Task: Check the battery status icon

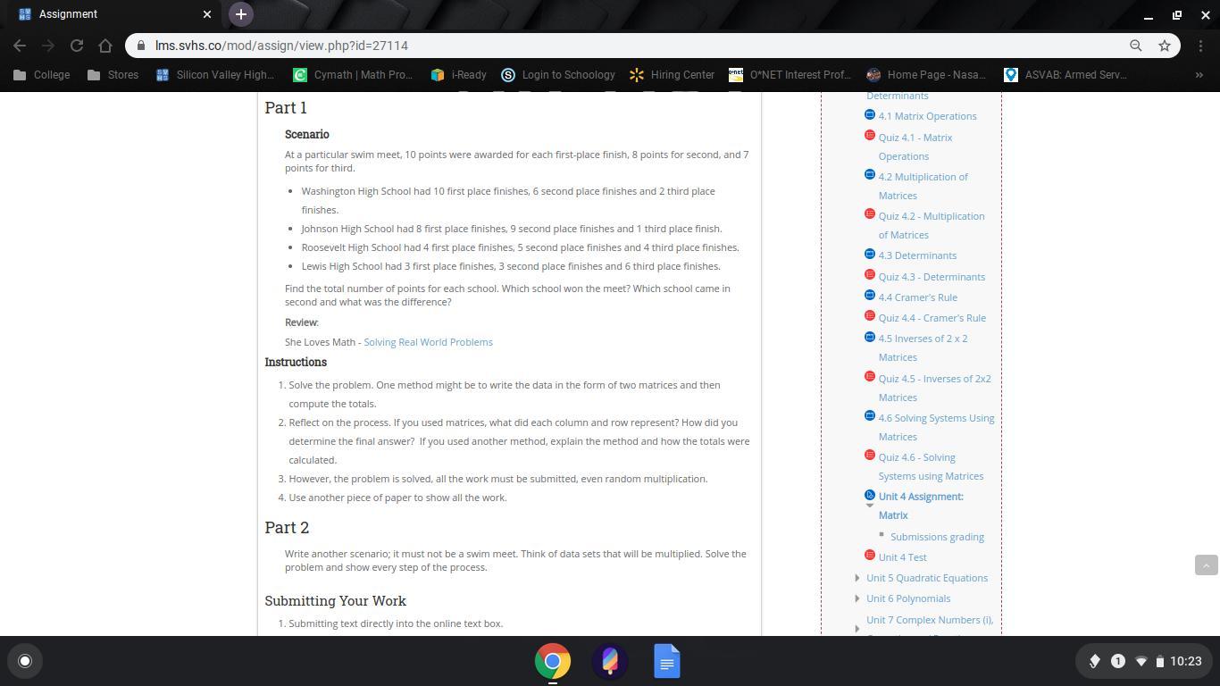Action: [x=1160, y=661]
